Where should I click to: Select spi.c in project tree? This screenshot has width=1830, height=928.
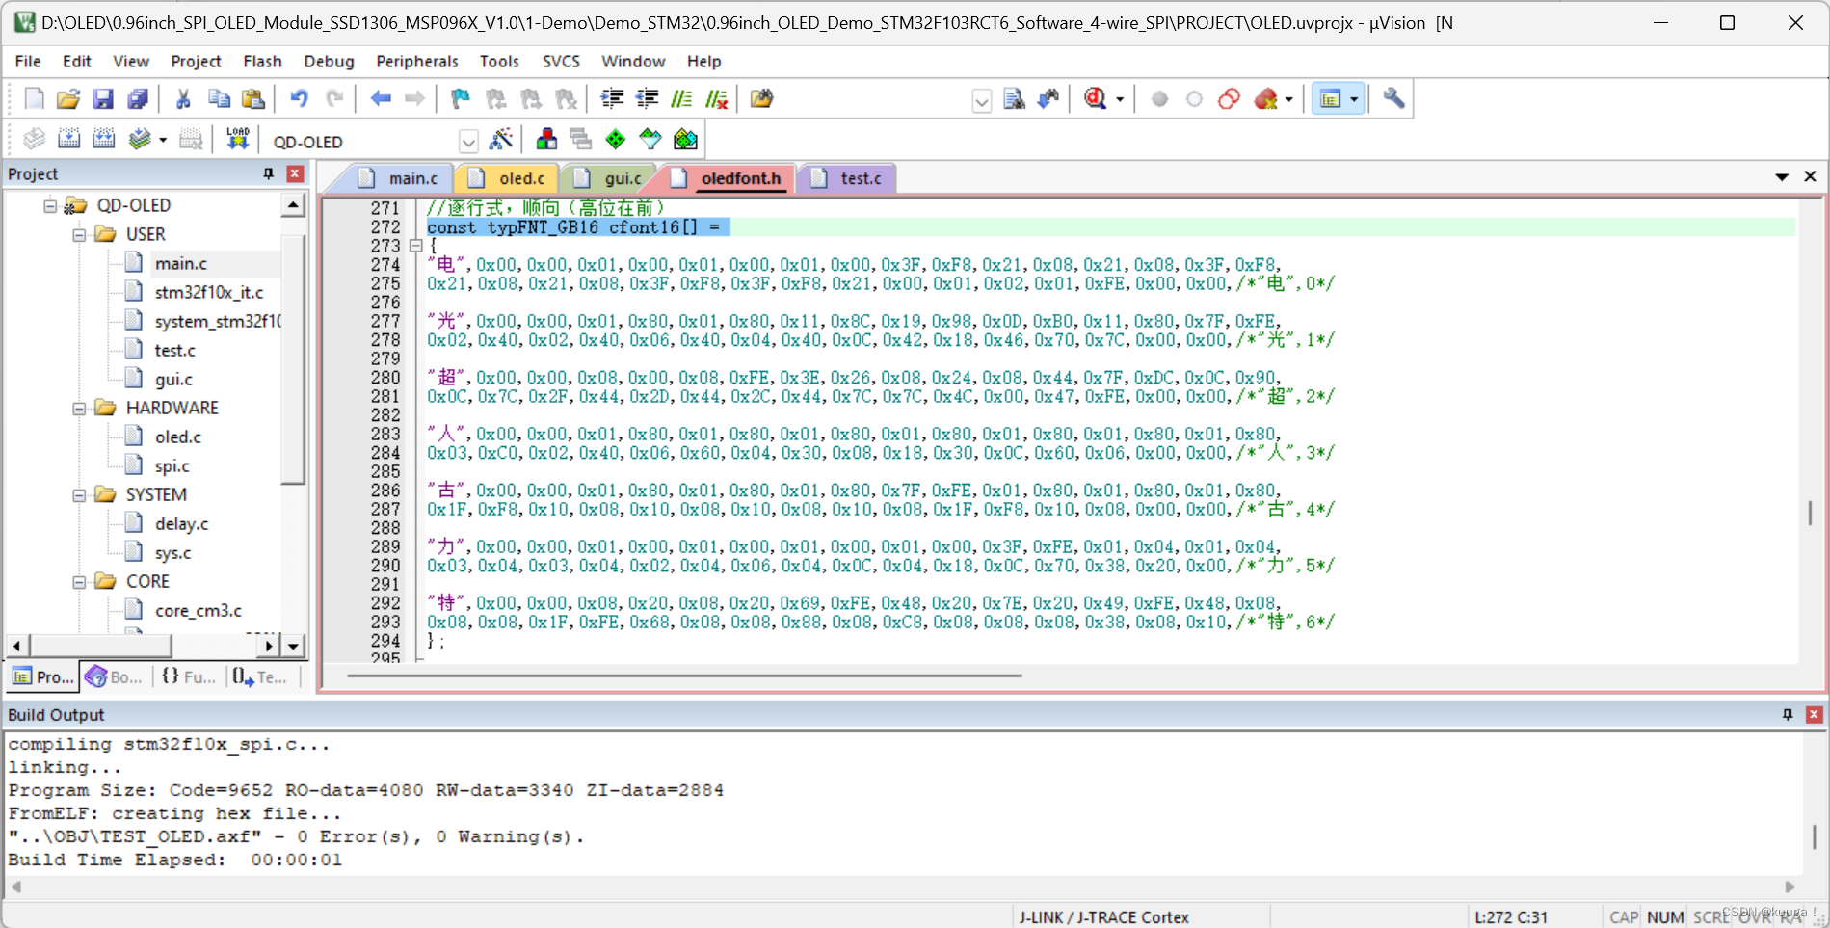172,465
